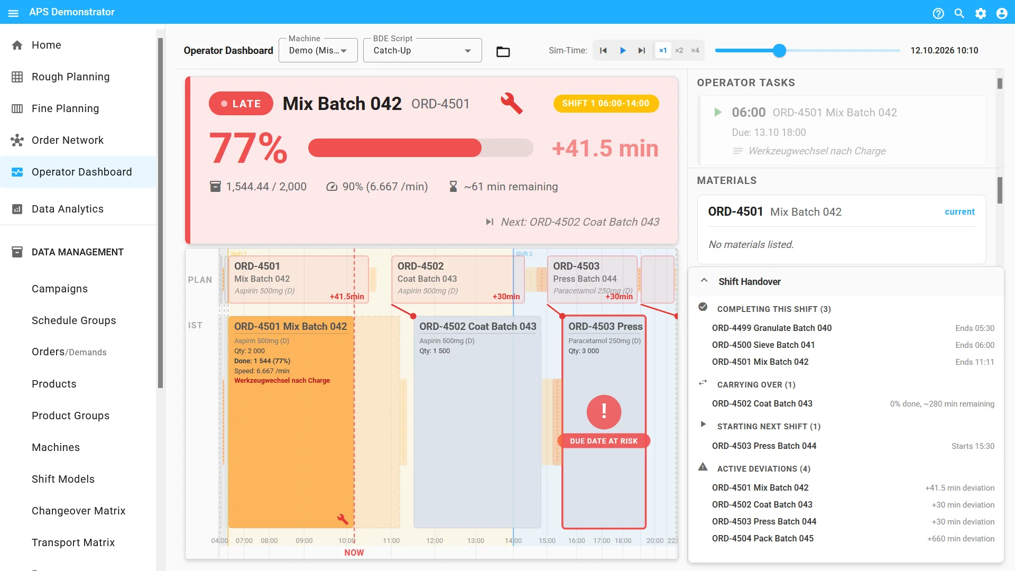Open the BDE Script dropdown
Viewport: 1015px width, 571px height.
422,51
